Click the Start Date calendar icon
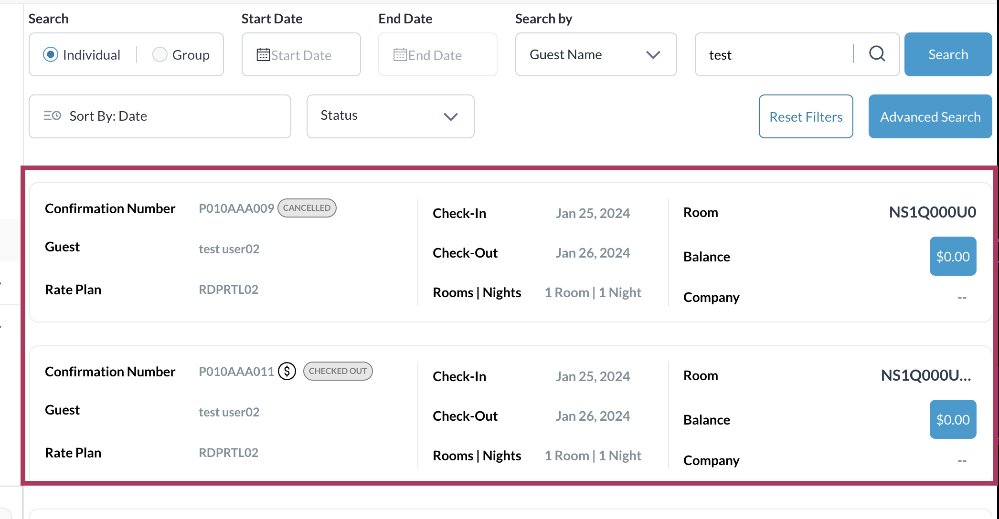Viewport: 999px width, 519px height. (x=263, y=55)
